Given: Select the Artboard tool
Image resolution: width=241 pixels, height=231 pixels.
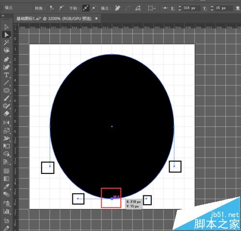Looking at the screenshot, I should pyautogui.click(x=6, y=220).
